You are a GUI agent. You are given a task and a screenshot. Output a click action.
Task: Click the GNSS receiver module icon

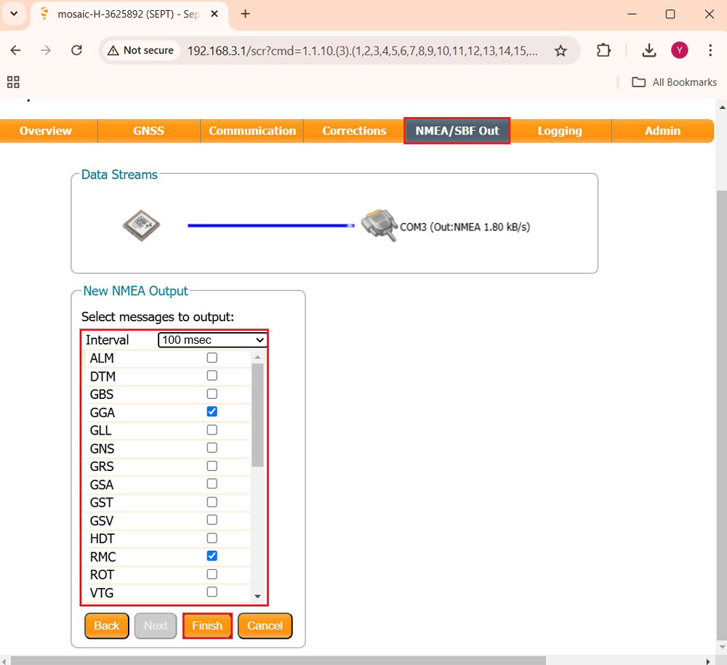click(141, 225)
